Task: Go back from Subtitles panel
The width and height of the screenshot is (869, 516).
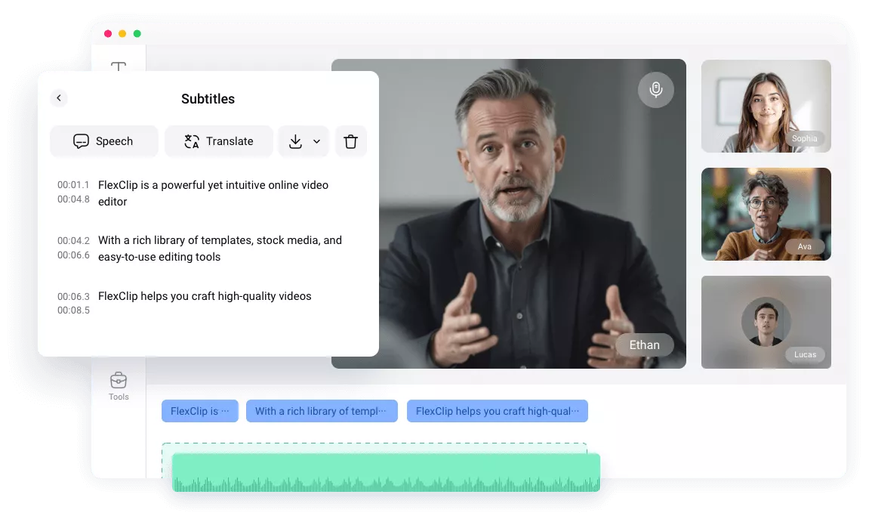Action: [x=59, y=98]
